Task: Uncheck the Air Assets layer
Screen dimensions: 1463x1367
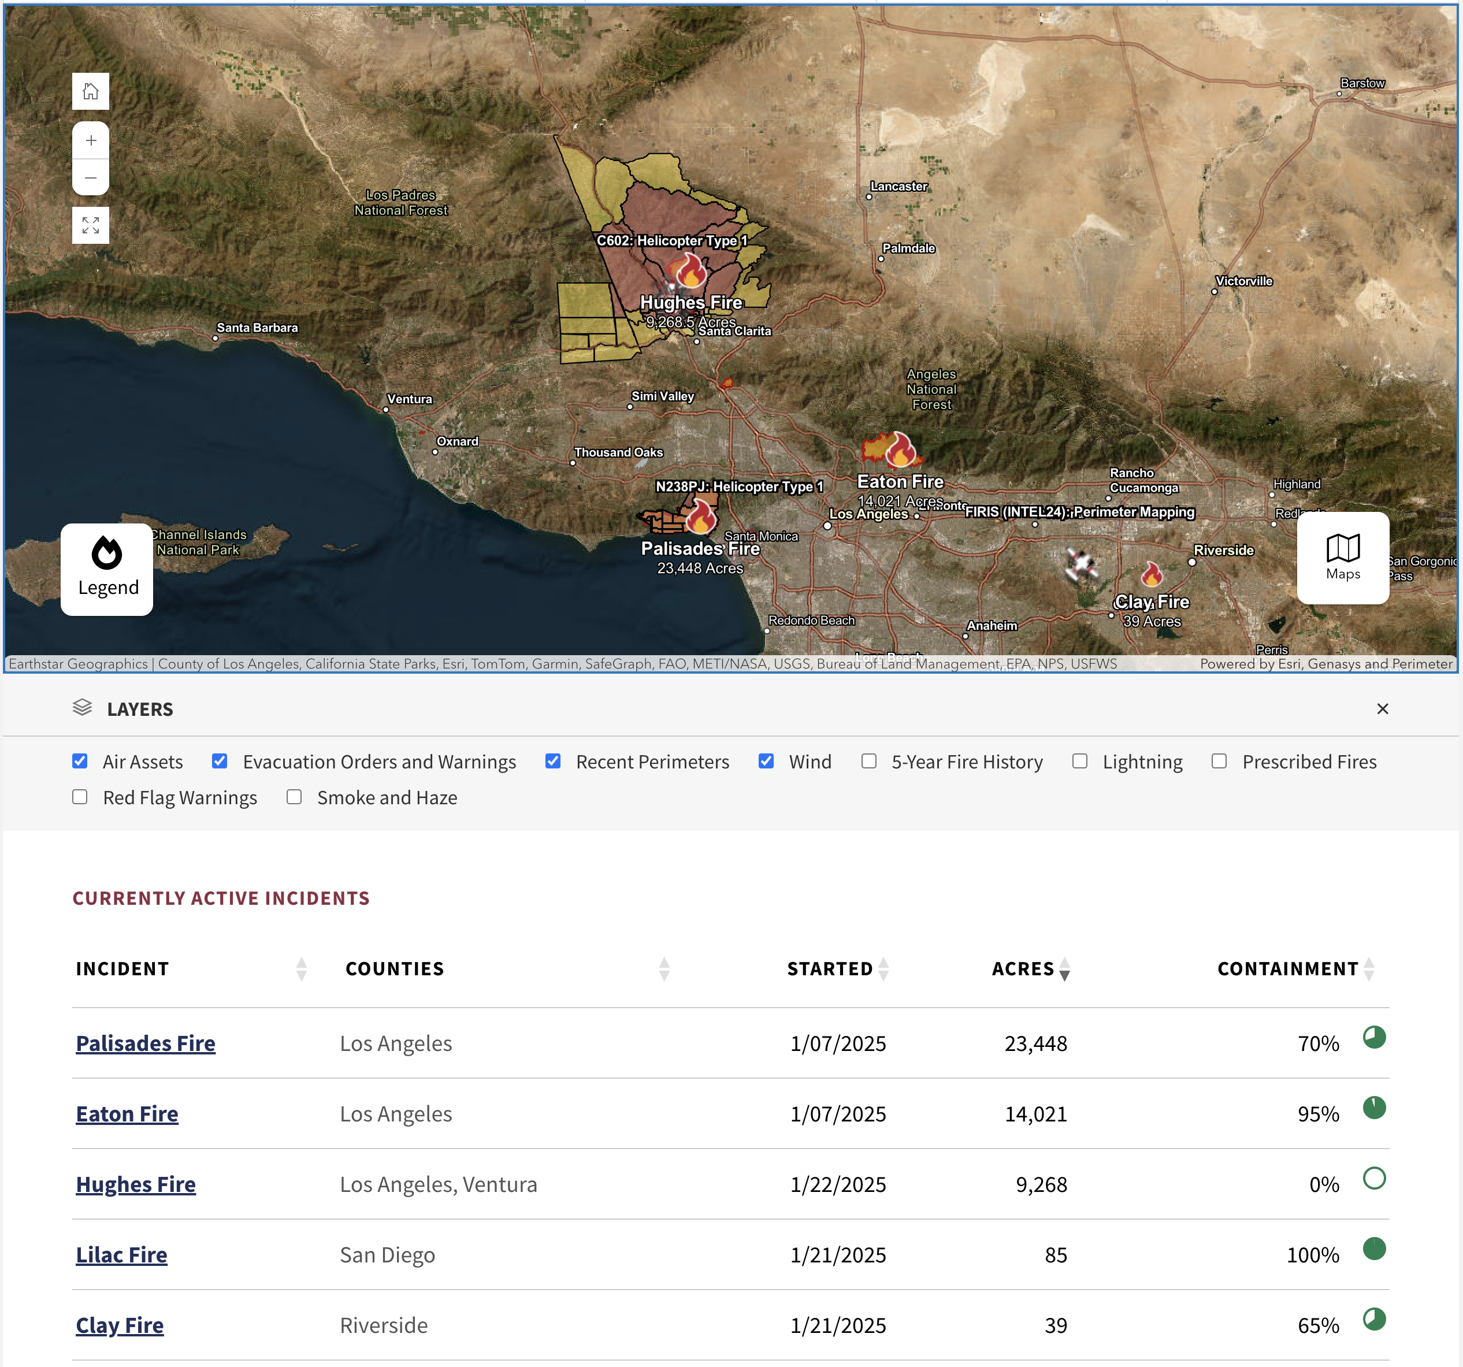Action: [x=80, y=761]
